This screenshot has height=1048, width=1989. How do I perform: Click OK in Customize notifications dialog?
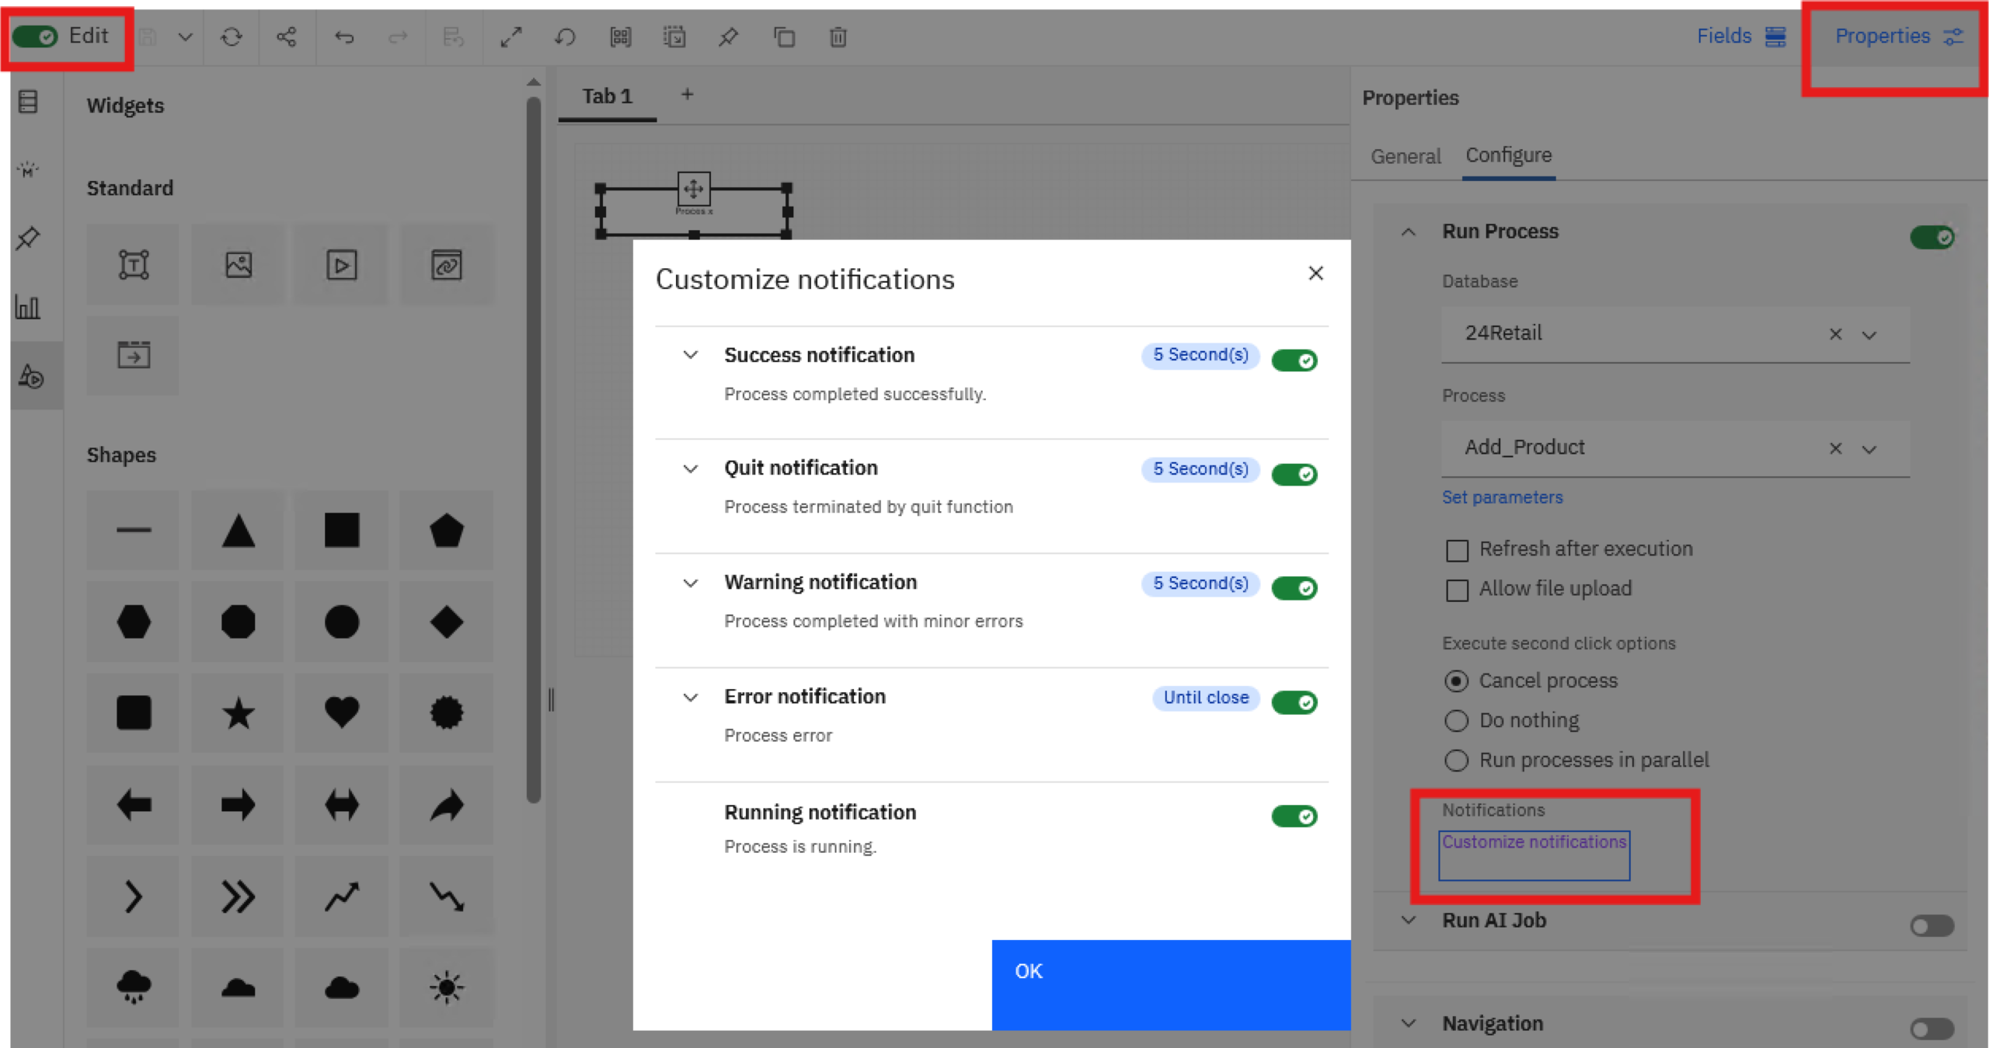pos(1171,985)
